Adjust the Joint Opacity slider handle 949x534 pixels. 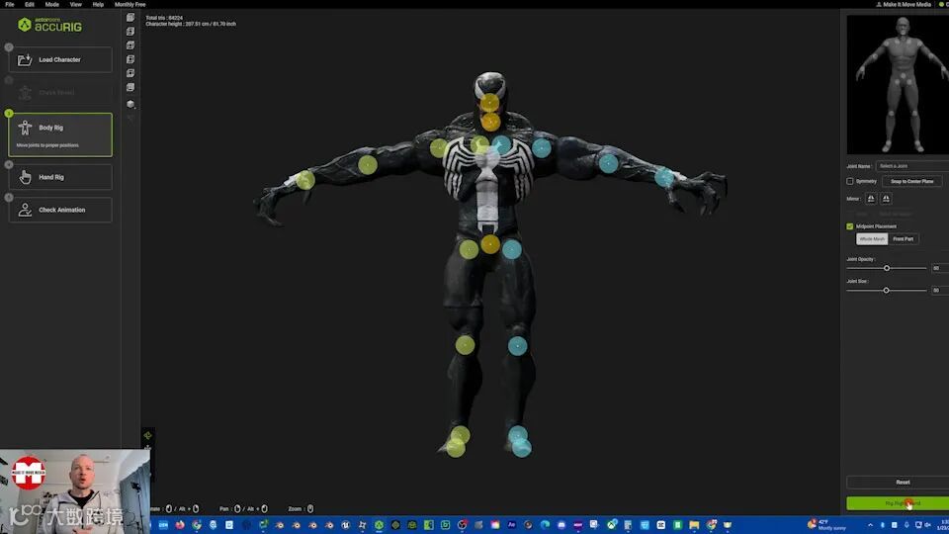[887, 268]
